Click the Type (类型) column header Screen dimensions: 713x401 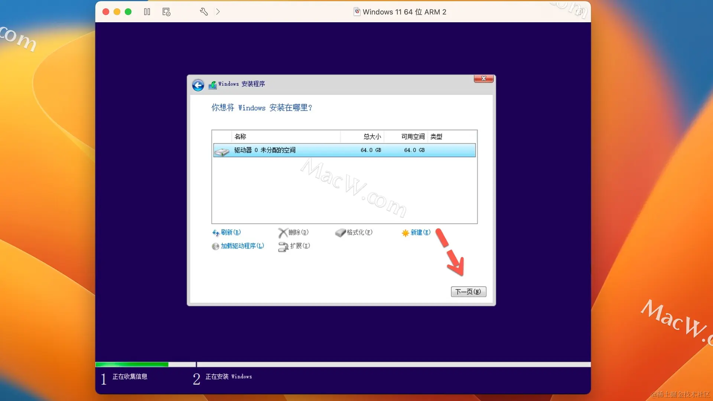[436, 137]
